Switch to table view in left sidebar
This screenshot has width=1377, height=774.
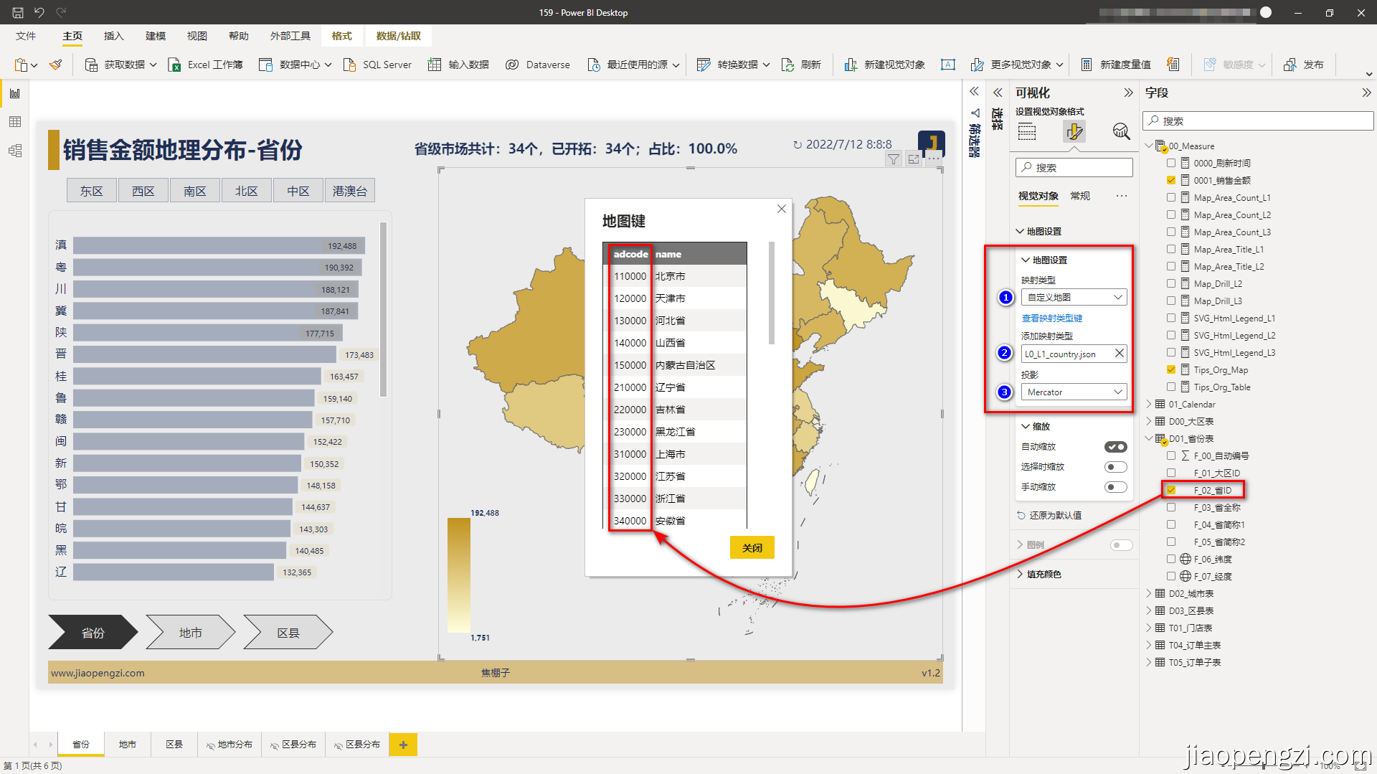coord(14,121)
